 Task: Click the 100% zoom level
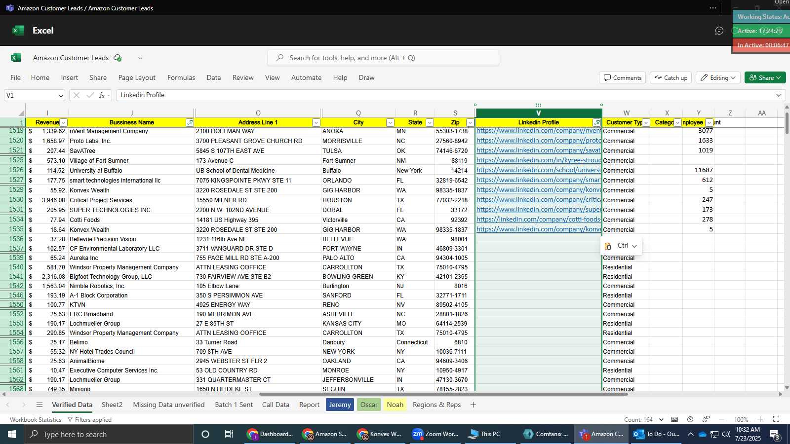point(741,420)
